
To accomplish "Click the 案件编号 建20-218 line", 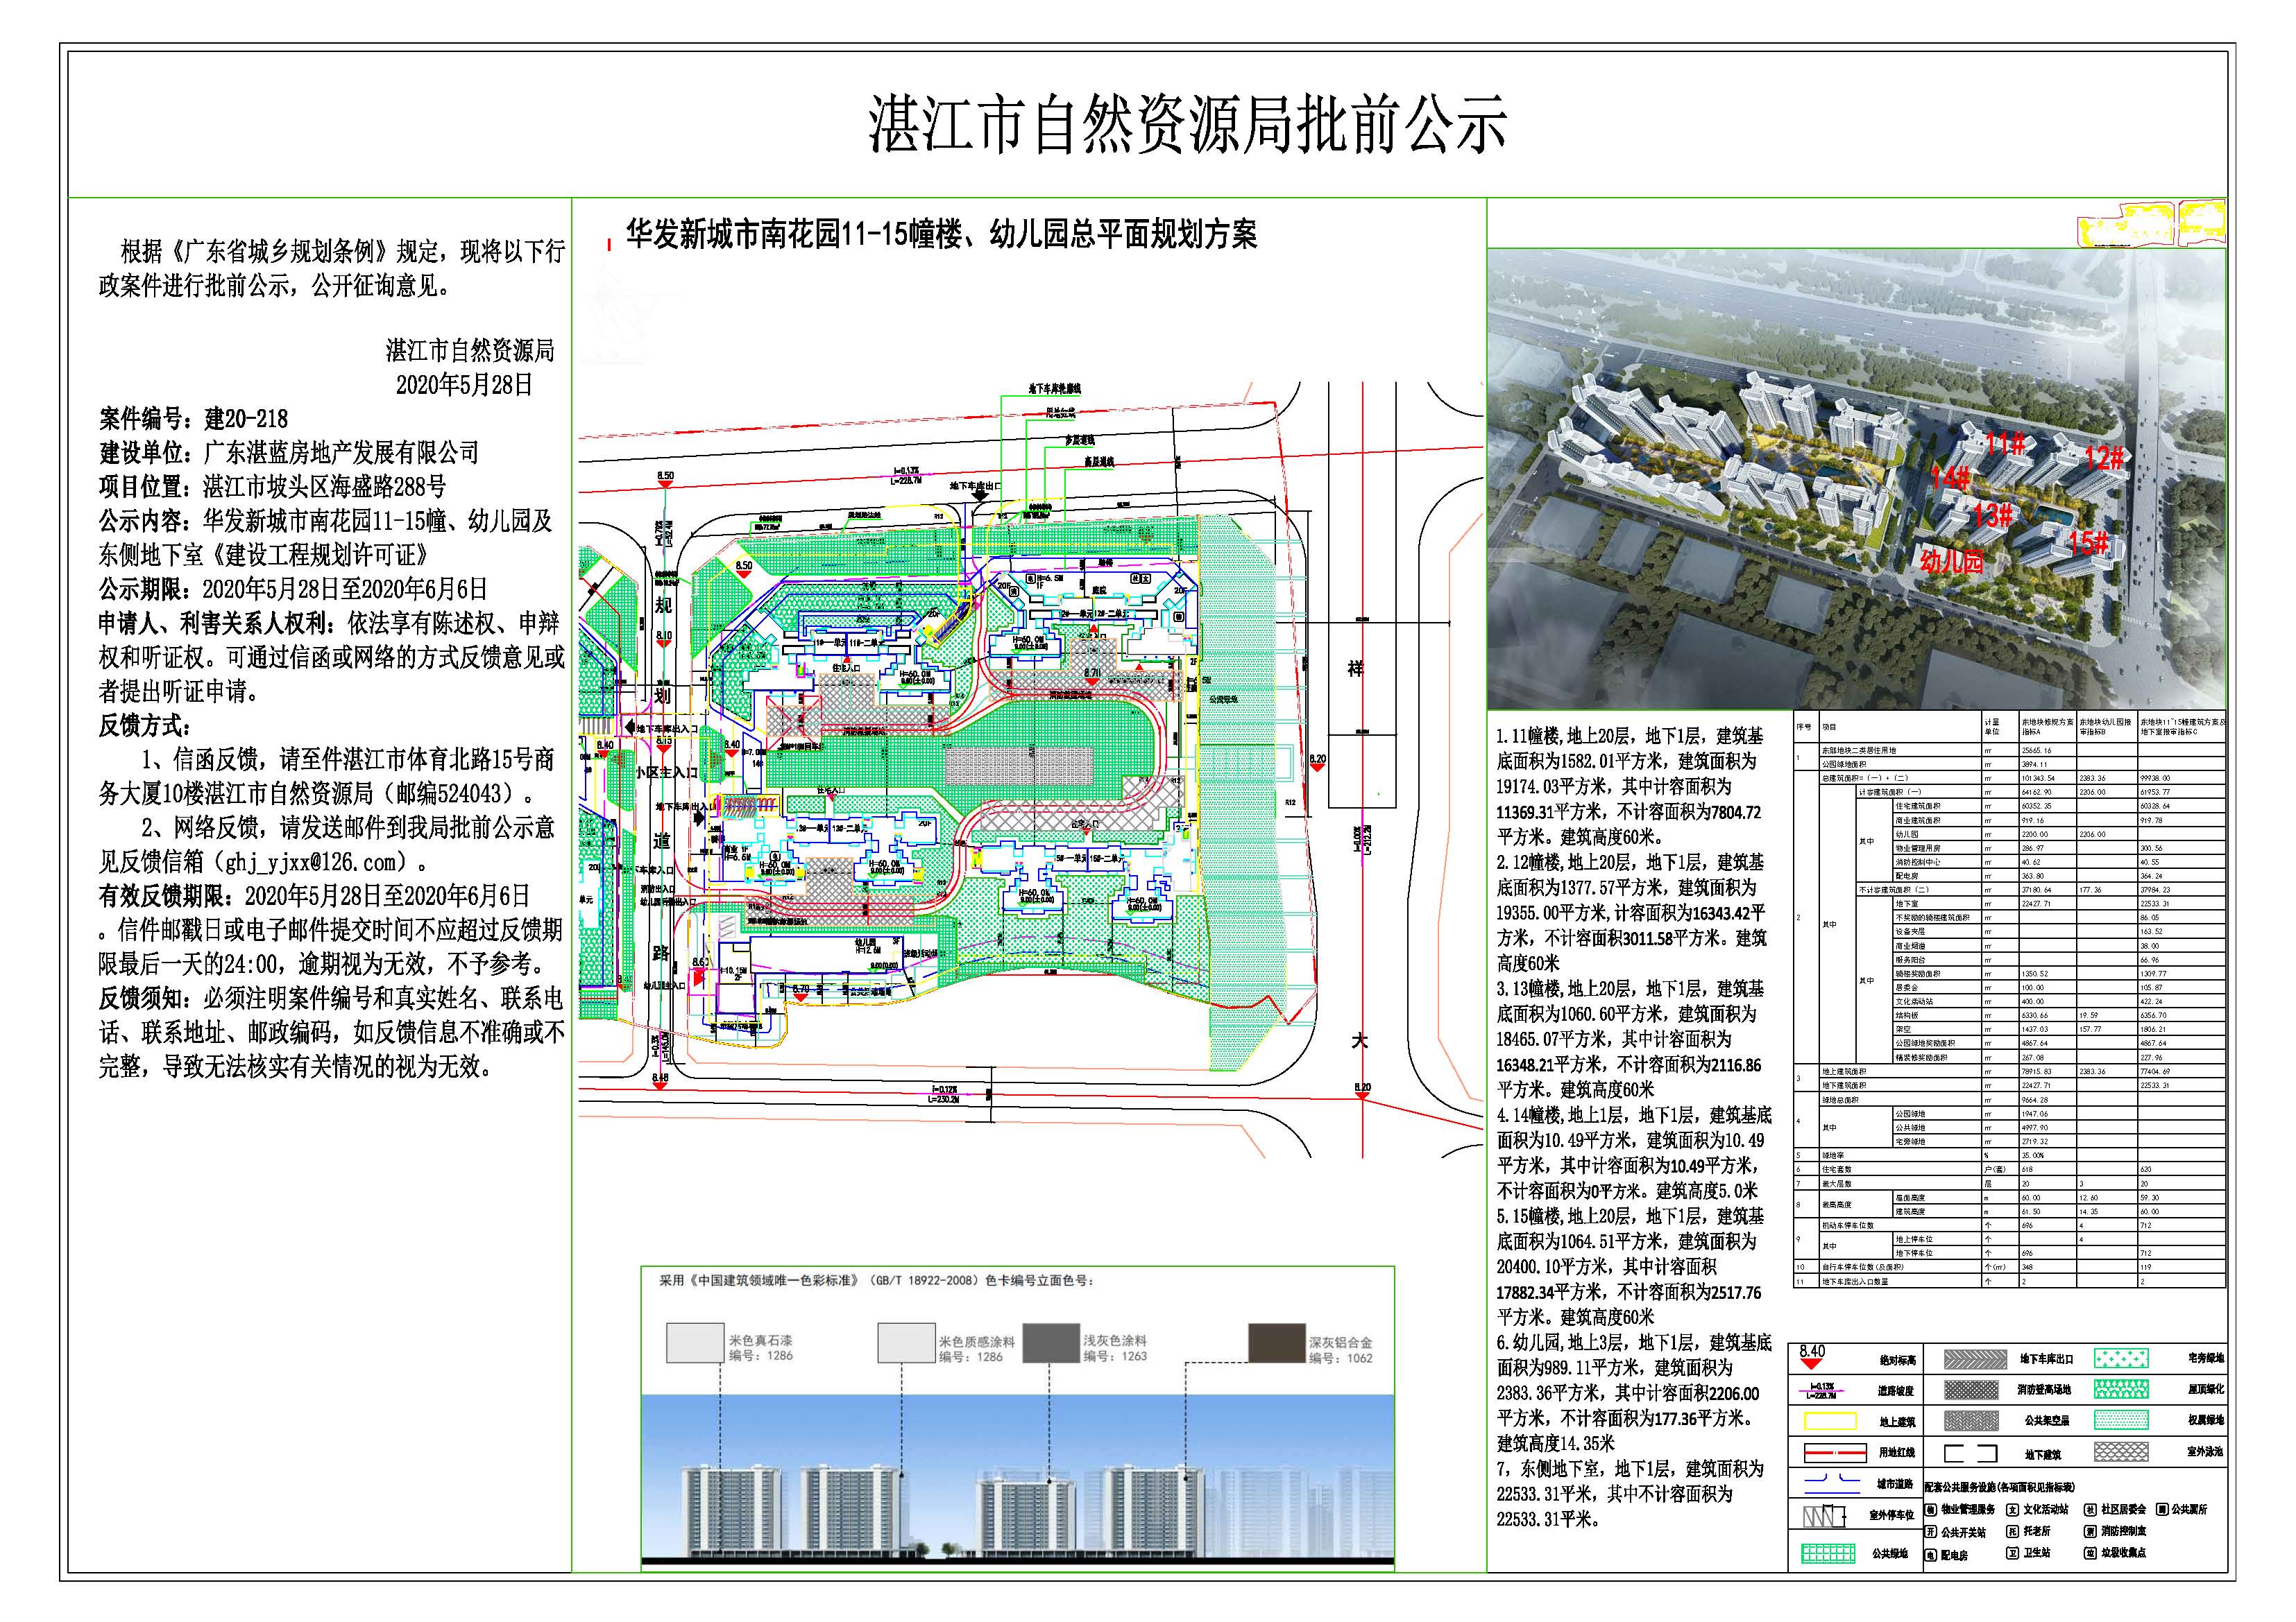I will pos(194,417).
